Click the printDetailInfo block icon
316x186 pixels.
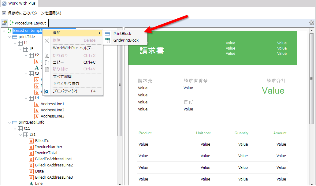coord(15,122)
